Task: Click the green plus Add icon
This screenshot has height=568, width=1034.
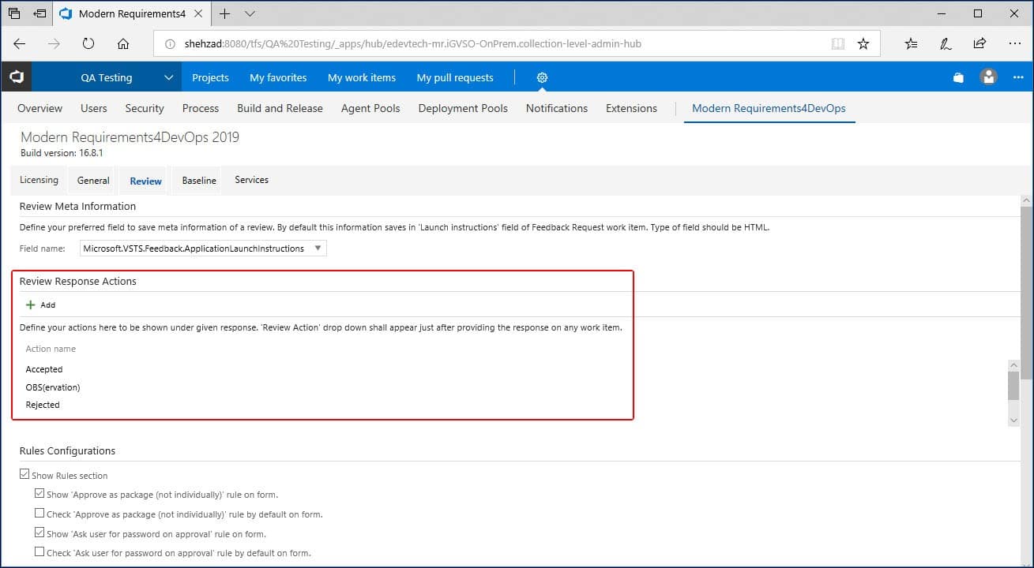Action: tap(31, 305)
